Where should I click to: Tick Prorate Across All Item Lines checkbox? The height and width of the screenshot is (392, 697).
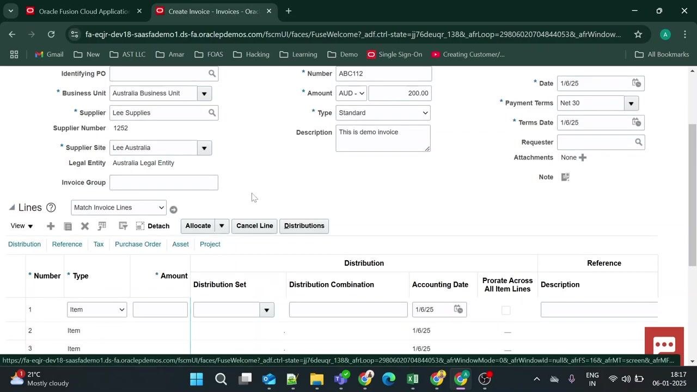pyautogui.click(x=506, y=310)
